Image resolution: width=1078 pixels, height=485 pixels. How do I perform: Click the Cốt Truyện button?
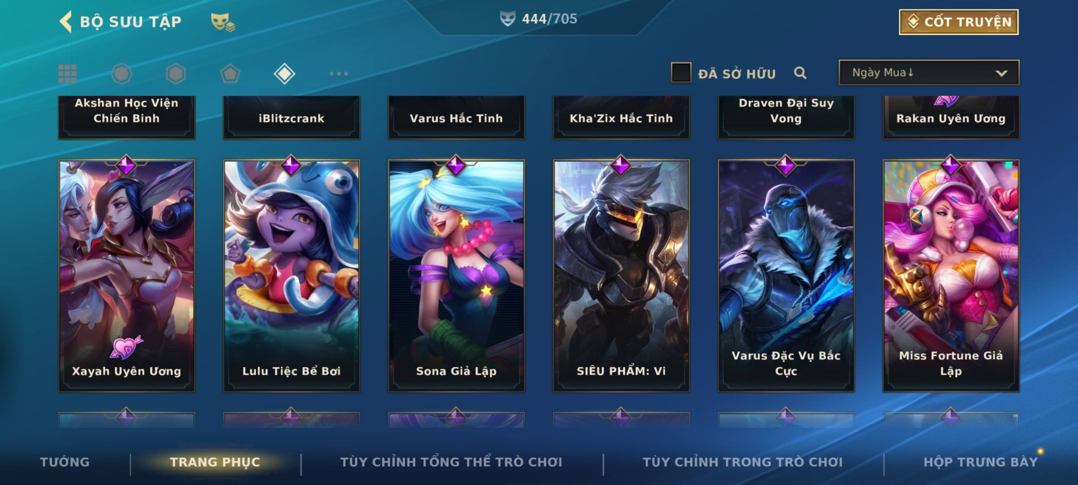[959, 22]
